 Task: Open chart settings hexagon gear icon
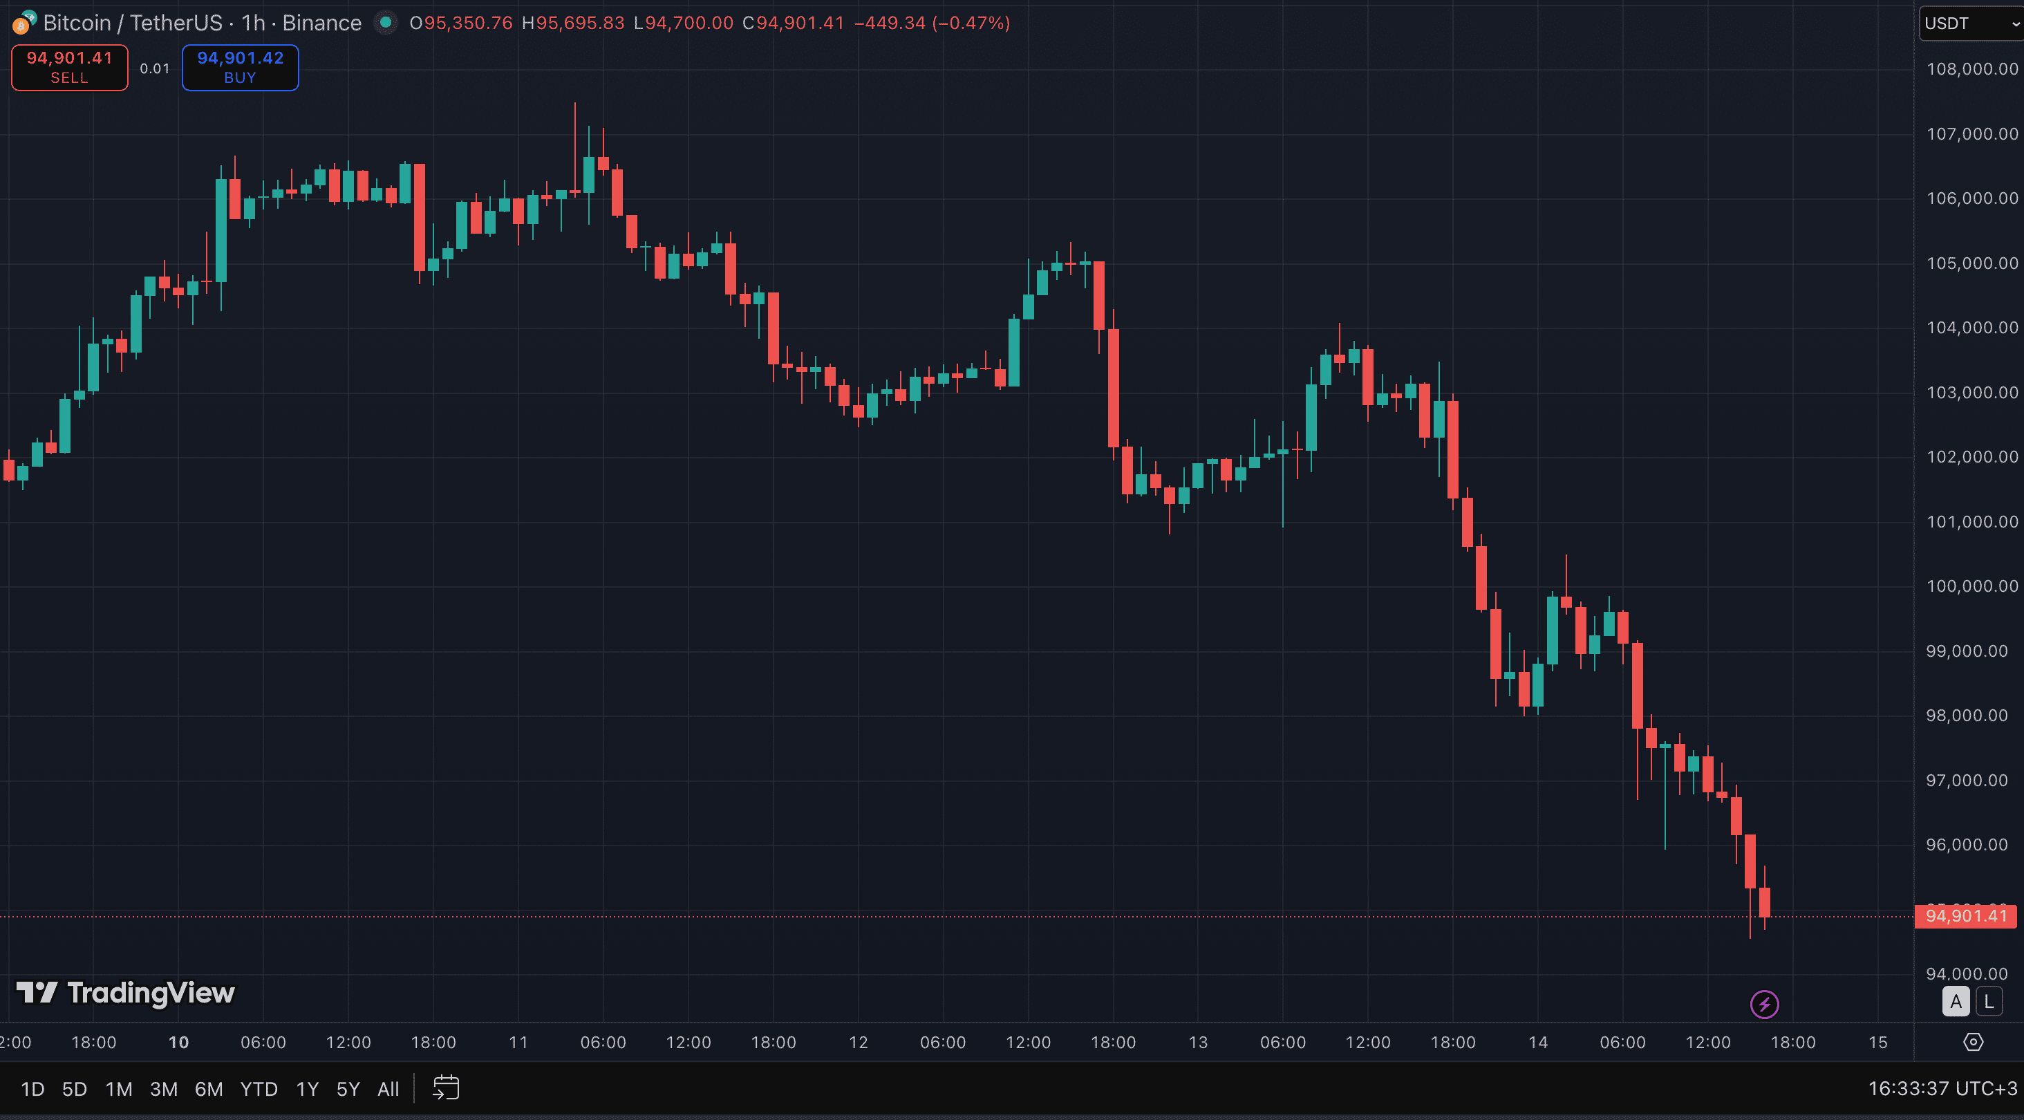pyautogui.click(x=1973, y=1042)
